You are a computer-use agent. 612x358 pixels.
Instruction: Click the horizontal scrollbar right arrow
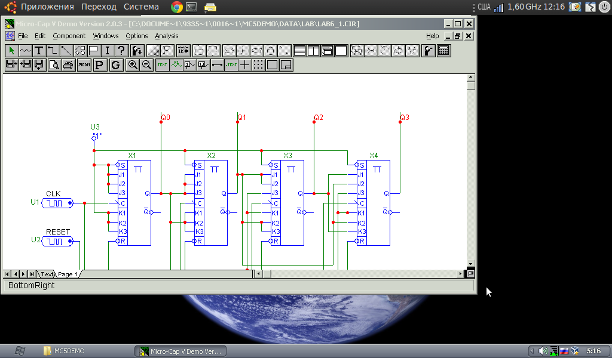(461, 274)
